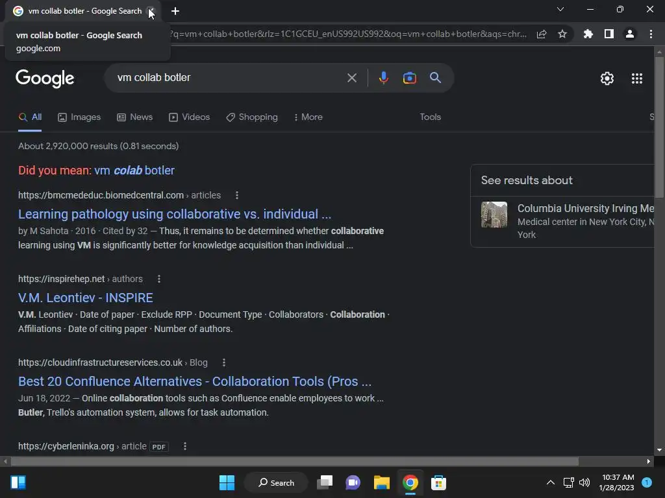This screenshot has width=665, height=498.
Task: Open Google Lens camera search
Action: click(x=409, y=78)
